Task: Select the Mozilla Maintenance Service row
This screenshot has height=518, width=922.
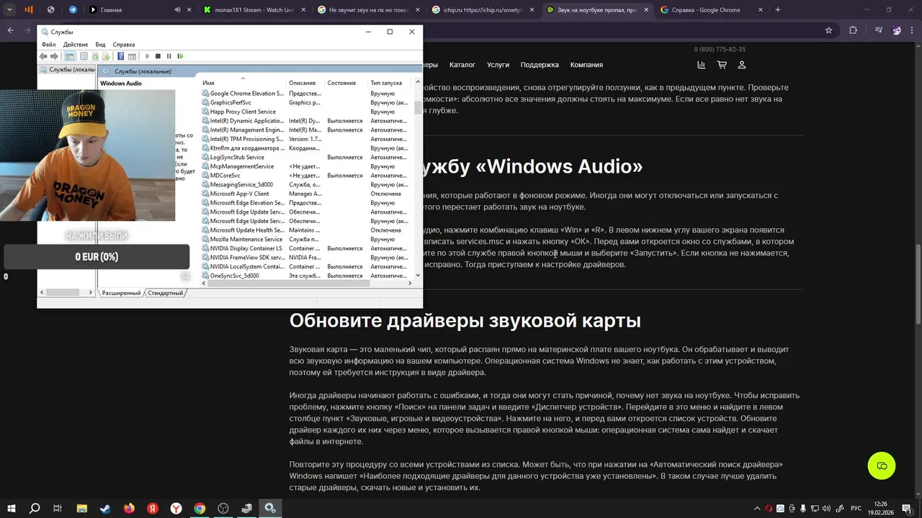Action: click(306, 239)
